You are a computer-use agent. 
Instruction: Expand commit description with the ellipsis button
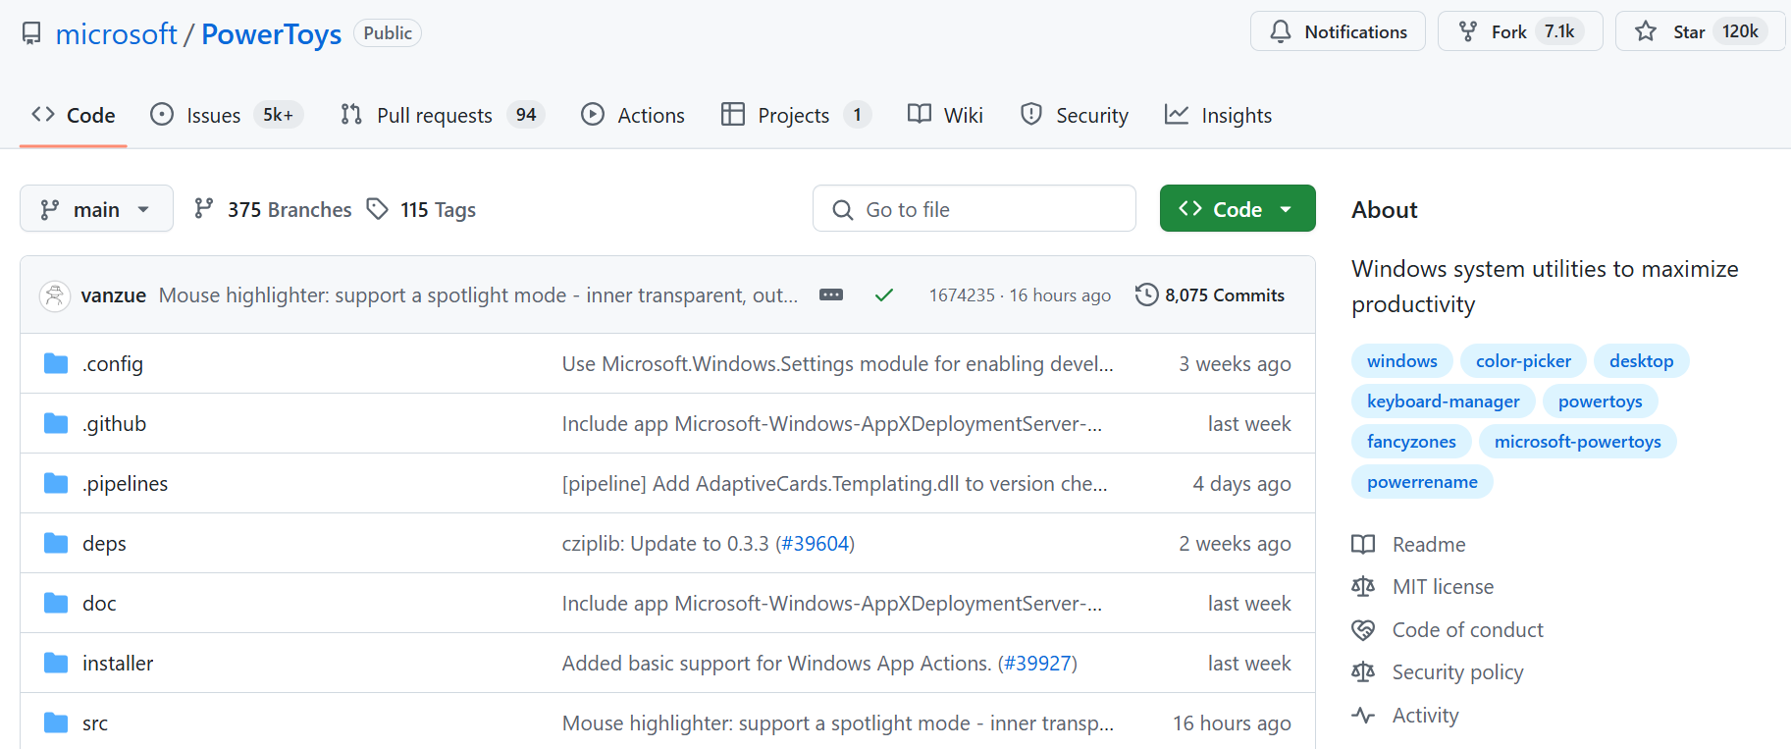click(x=831, y=294)
